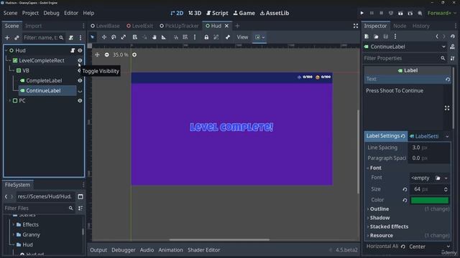Activate the Rotate Mode tool
The height and width of the screenshot is (258, 460).
tap(114, 37)
